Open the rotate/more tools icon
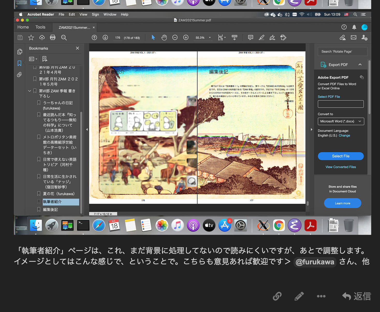 (283, 38)
